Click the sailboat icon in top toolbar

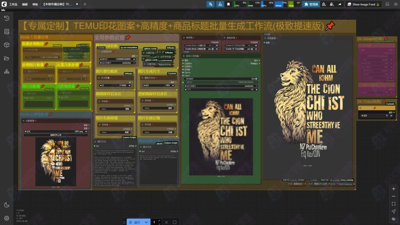(x=220, y=4)
